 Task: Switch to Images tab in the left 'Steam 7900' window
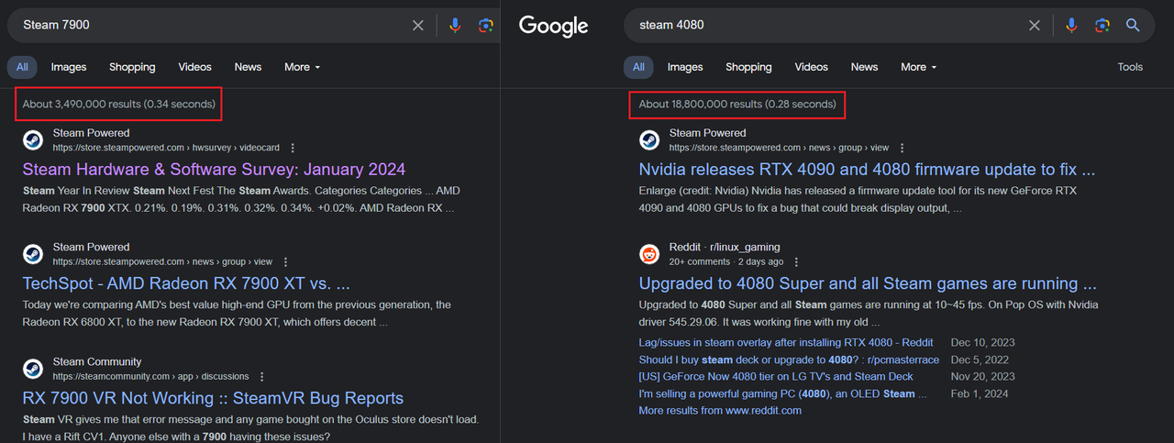(69, 67)
